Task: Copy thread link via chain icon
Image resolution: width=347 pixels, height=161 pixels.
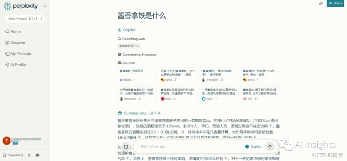Action: click(321, 4)
